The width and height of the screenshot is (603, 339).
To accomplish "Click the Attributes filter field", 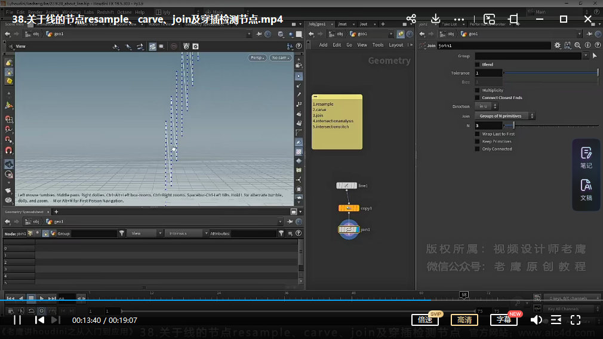I will coord(253,233).
